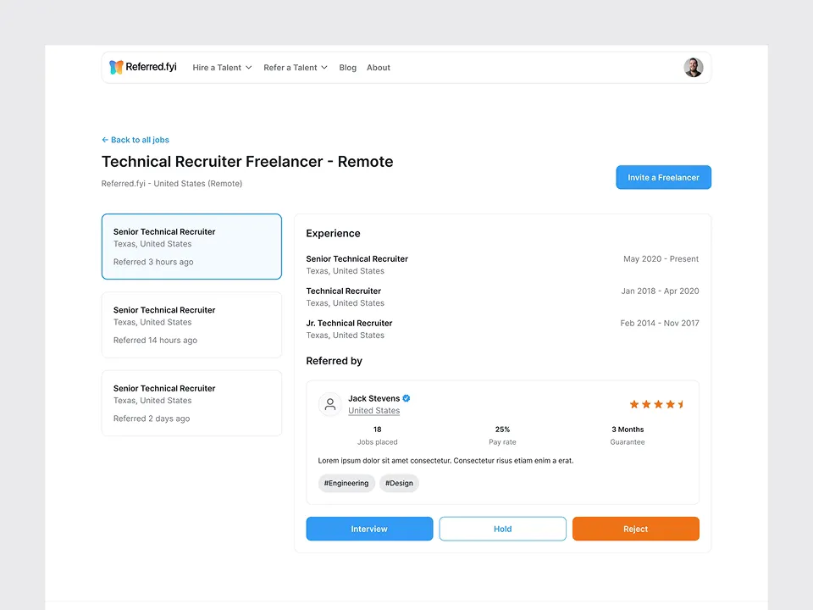Go back to all jobs
813x610 pixels.
tap(135, 140)
